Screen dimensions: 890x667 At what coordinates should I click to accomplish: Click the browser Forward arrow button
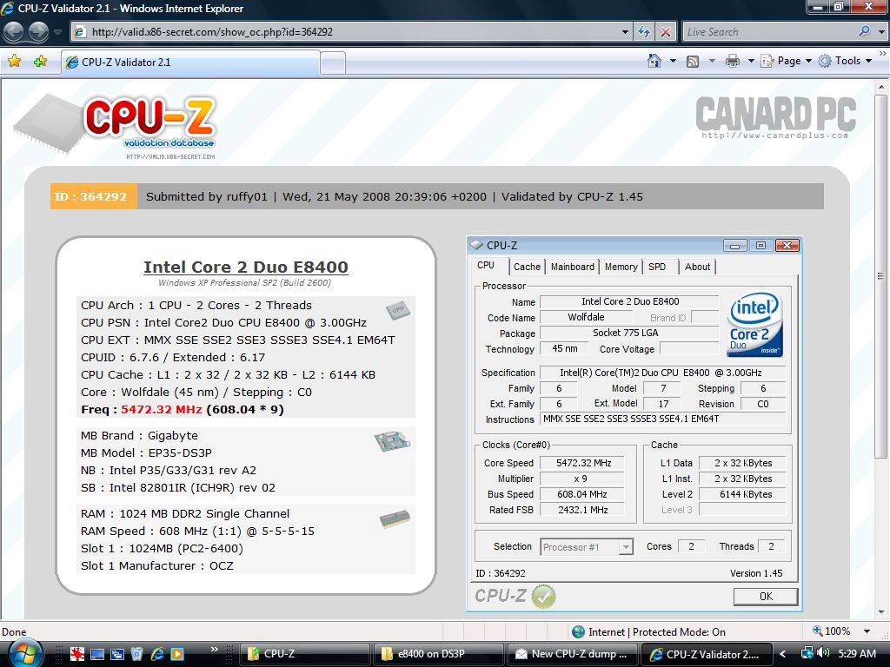pyautogui.click(x=38, y=32)
